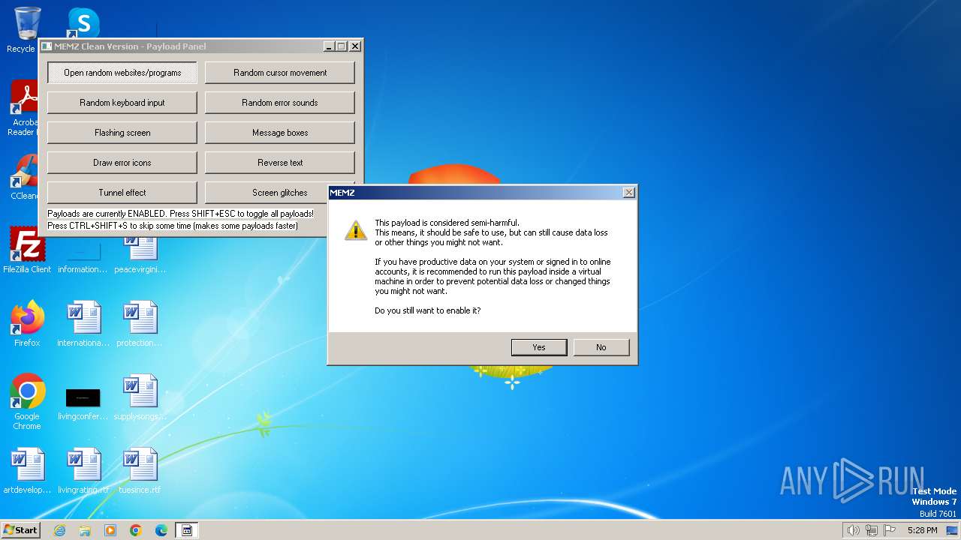Open internationa... Word document icon
961x540 pixels.
point(83,323)
